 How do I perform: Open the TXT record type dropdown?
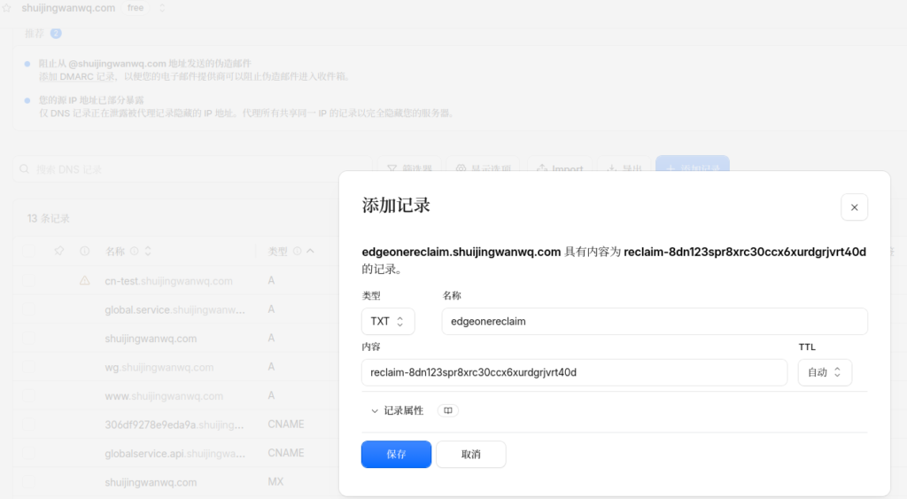click(388, 321)
